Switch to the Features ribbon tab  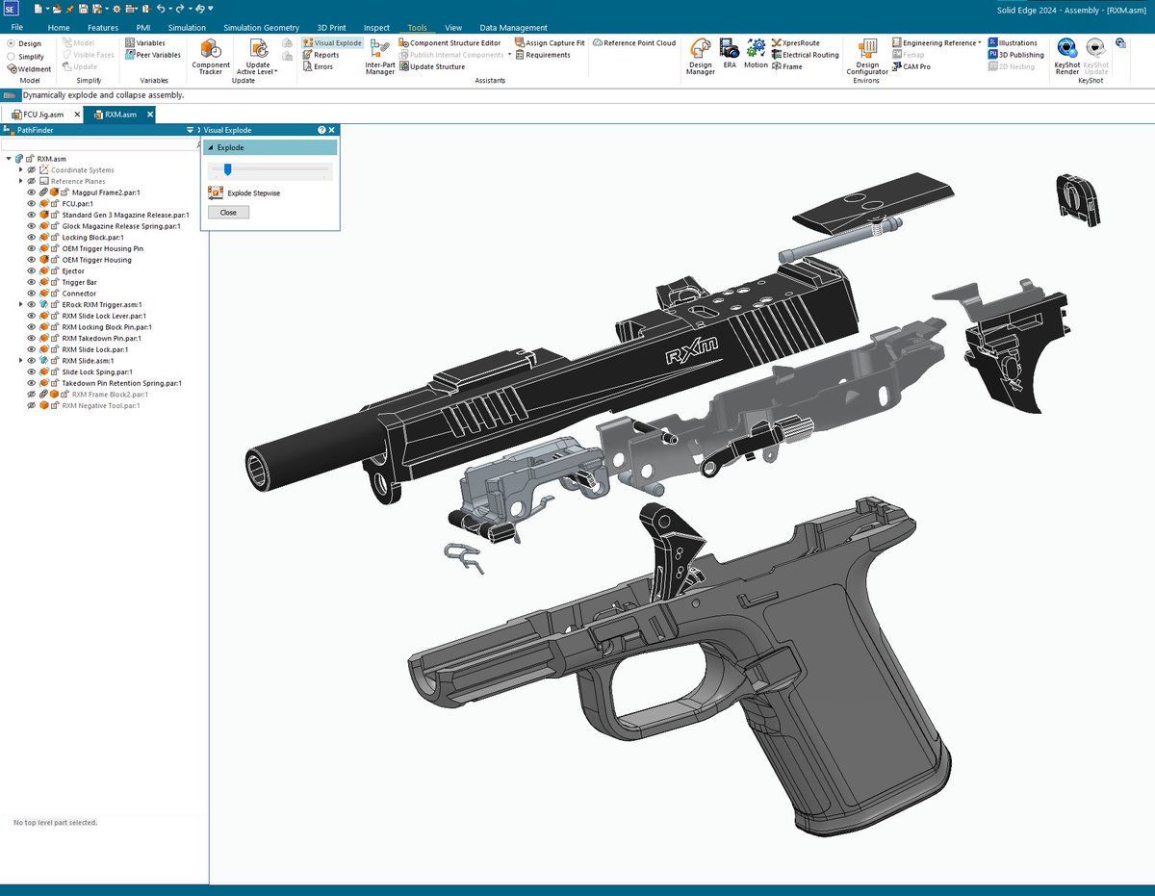pos(103,28)
